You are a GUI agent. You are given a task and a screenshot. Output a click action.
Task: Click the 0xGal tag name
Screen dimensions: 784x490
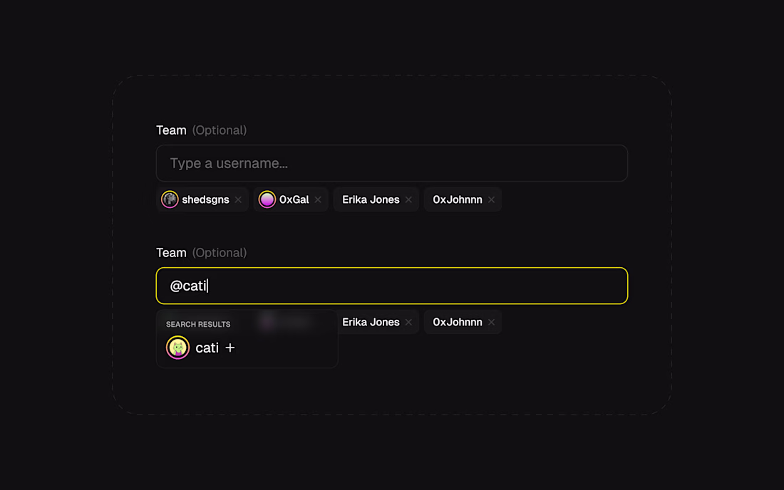pyautogui.click(x=294, y=200)
